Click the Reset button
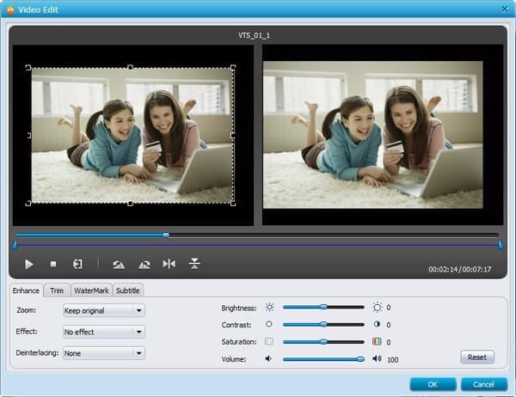 tap(477, 357)
